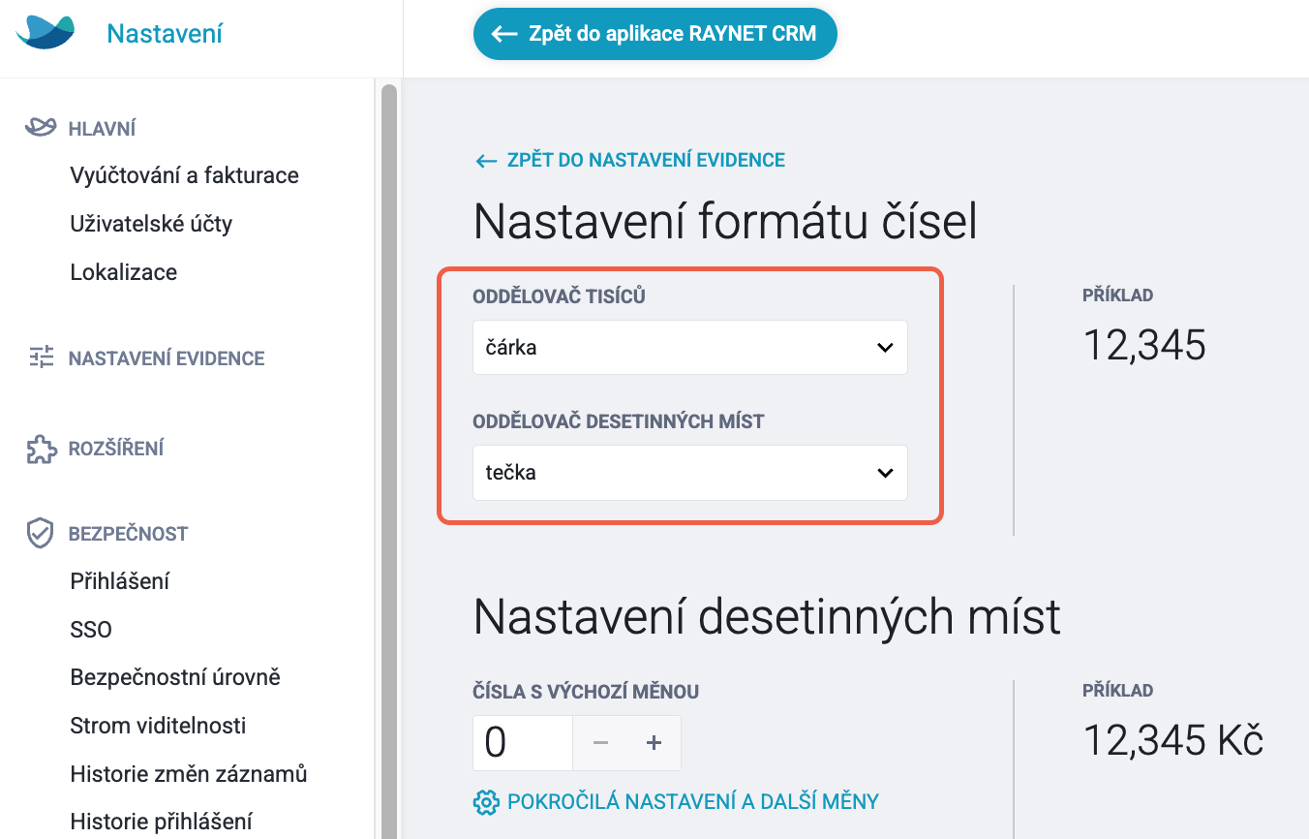1309x839 pixels.
Task: Open Uživatelské účty in sidebar
Action: (x=151, y=224)
